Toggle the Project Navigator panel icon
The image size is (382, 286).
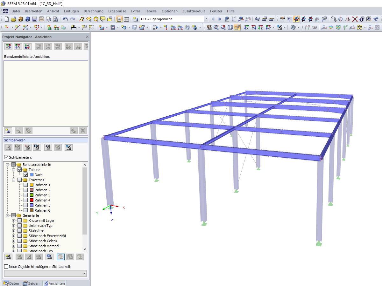119,19
